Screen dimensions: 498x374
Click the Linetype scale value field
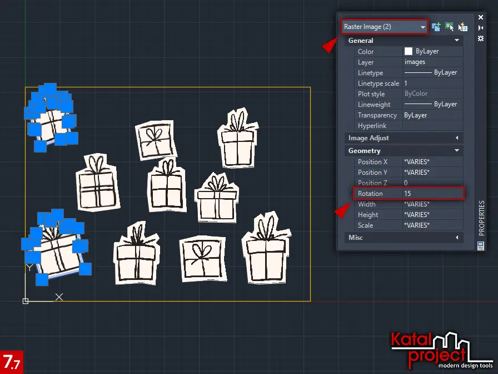click(432, 83)
